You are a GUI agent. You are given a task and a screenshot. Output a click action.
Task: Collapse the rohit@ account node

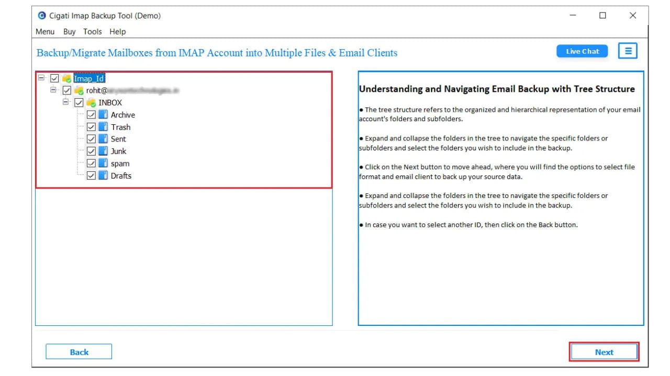point(53,90)
